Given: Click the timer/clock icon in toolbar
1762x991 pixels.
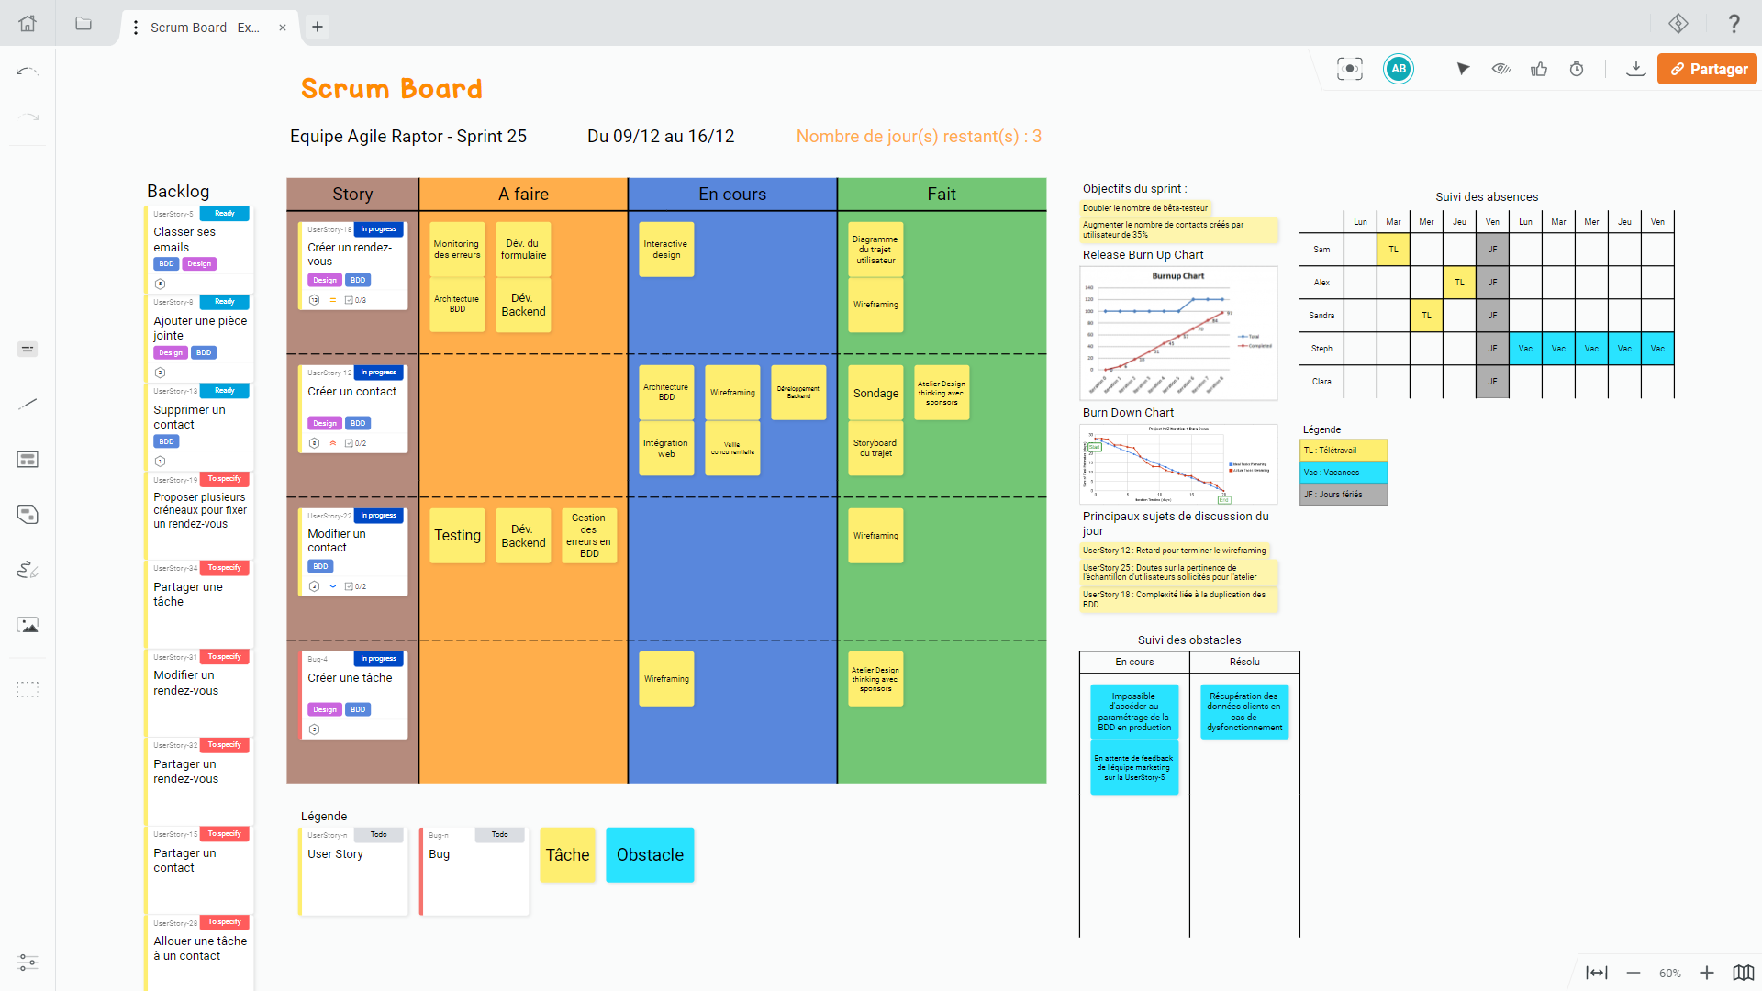Looking at the screenshot, I should (x=1577, y=69).
